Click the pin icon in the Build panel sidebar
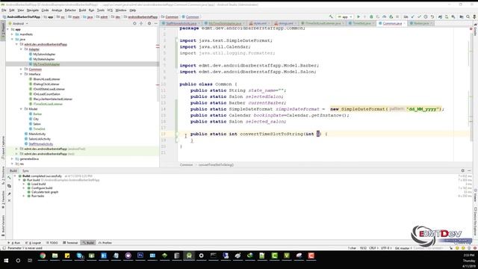 tap(9, 194)
